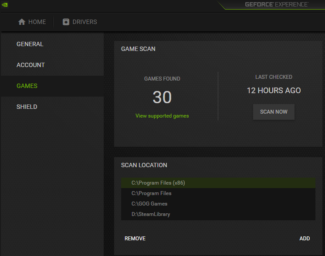
Task: Click the games found count of 30
Action: [x=162, y=98]
